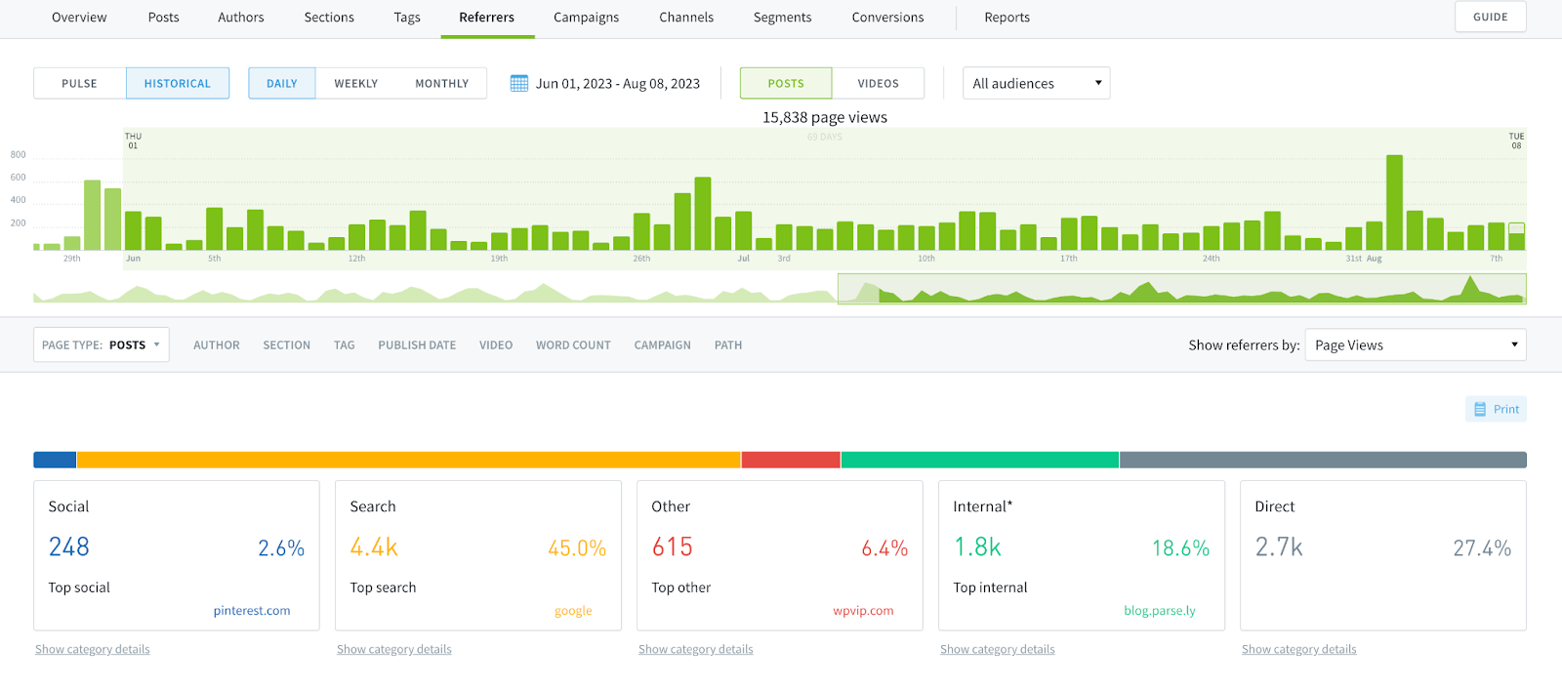Open the Show referrers by Page Views dropdown
The width and height of the screenshot is (1562, 687).
pyautogui.click(x=1415, y=344)
